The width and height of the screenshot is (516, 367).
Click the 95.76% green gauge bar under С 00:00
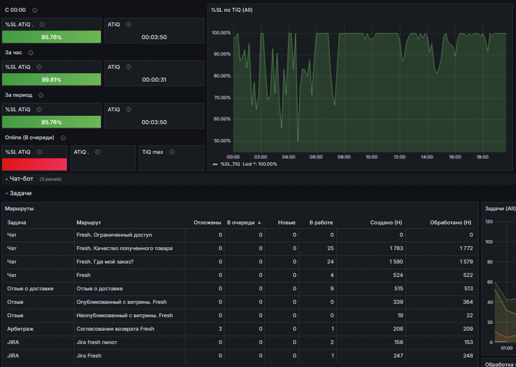[x=52, y=37]
